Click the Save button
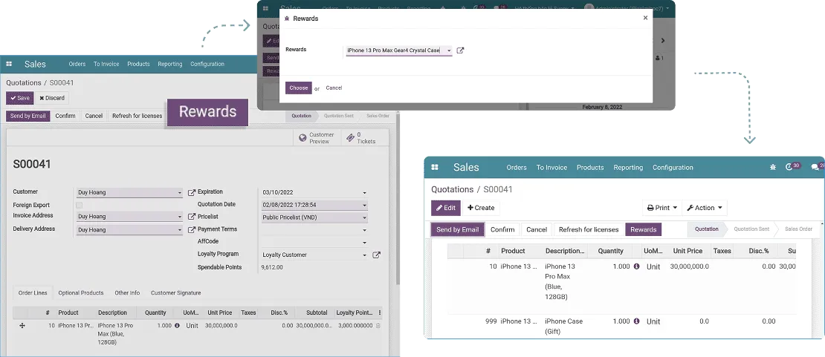The width and height of the screenshot is (825, 357). 20,98
